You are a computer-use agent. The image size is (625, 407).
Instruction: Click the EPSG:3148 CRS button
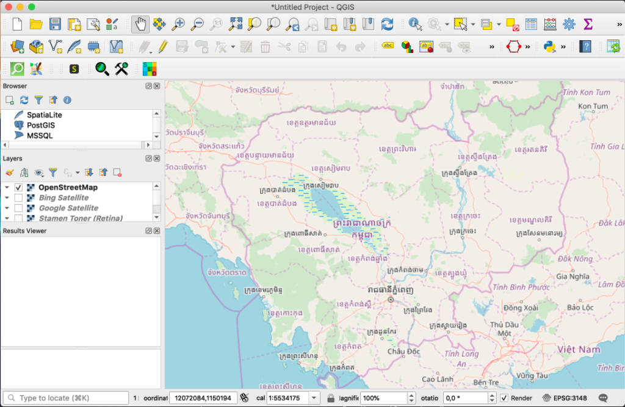[565, 398]
